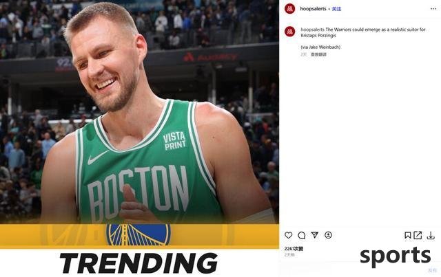Click the Kristaps Porzingis post photo
Screen dimensions: 441x277
[139, 112]
